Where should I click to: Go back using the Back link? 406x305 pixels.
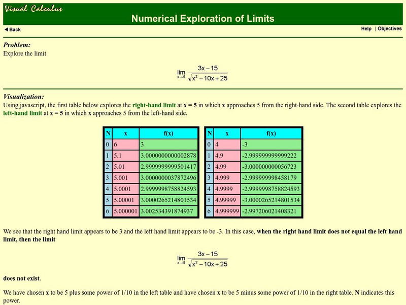13,29
